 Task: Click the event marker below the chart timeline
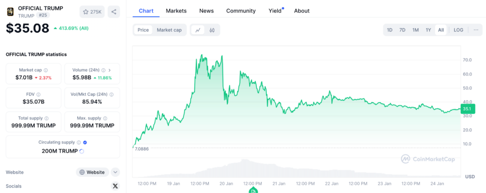[x=254, y=191]
